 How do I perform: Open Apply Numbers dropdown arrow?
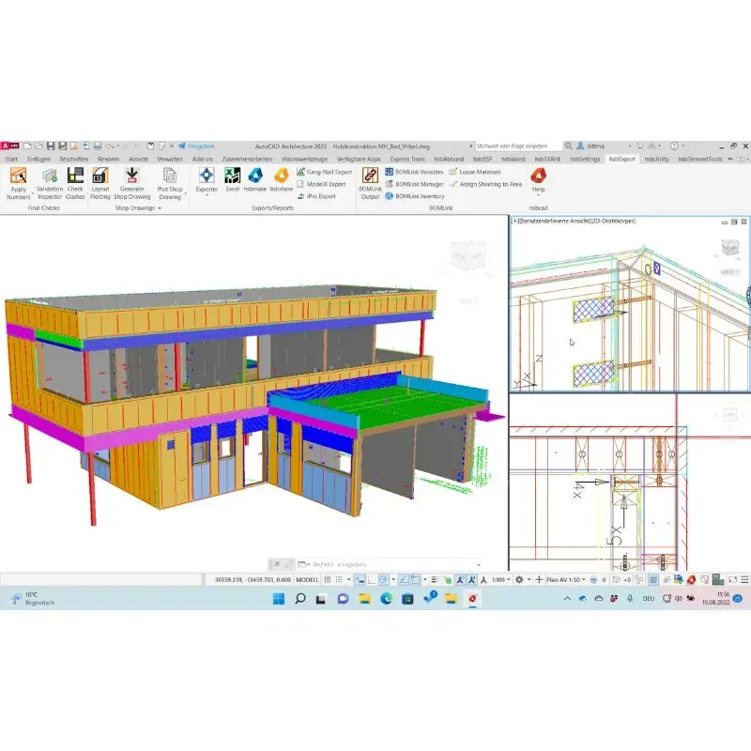tap(33, 194)
